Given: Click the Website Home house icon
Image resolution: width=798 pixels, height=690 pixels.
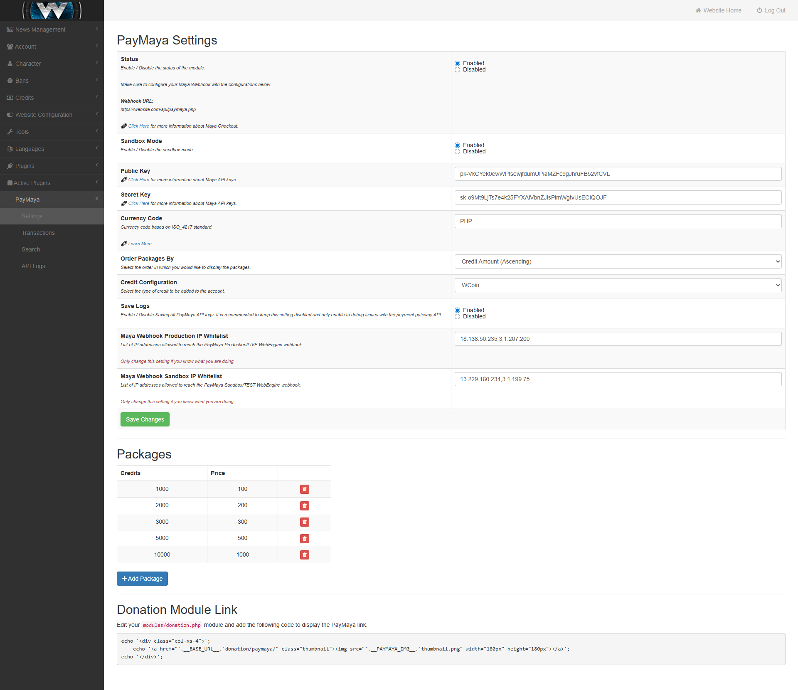Looking at the screenshot, I should tap(698, 10).
